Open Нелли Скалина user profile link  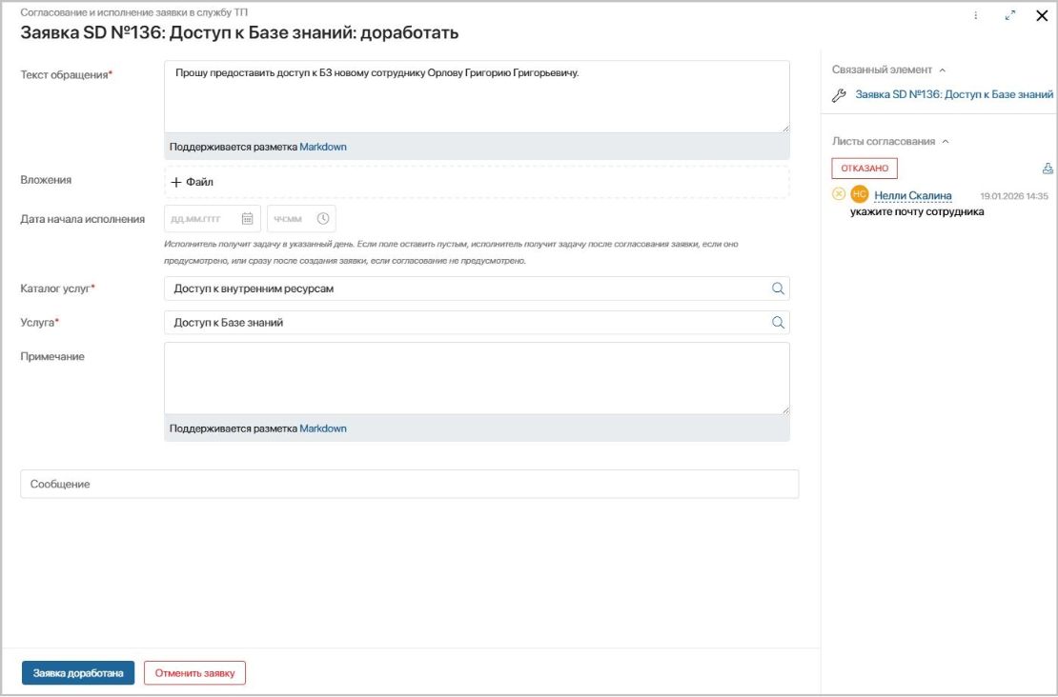[x=913, y=195]
